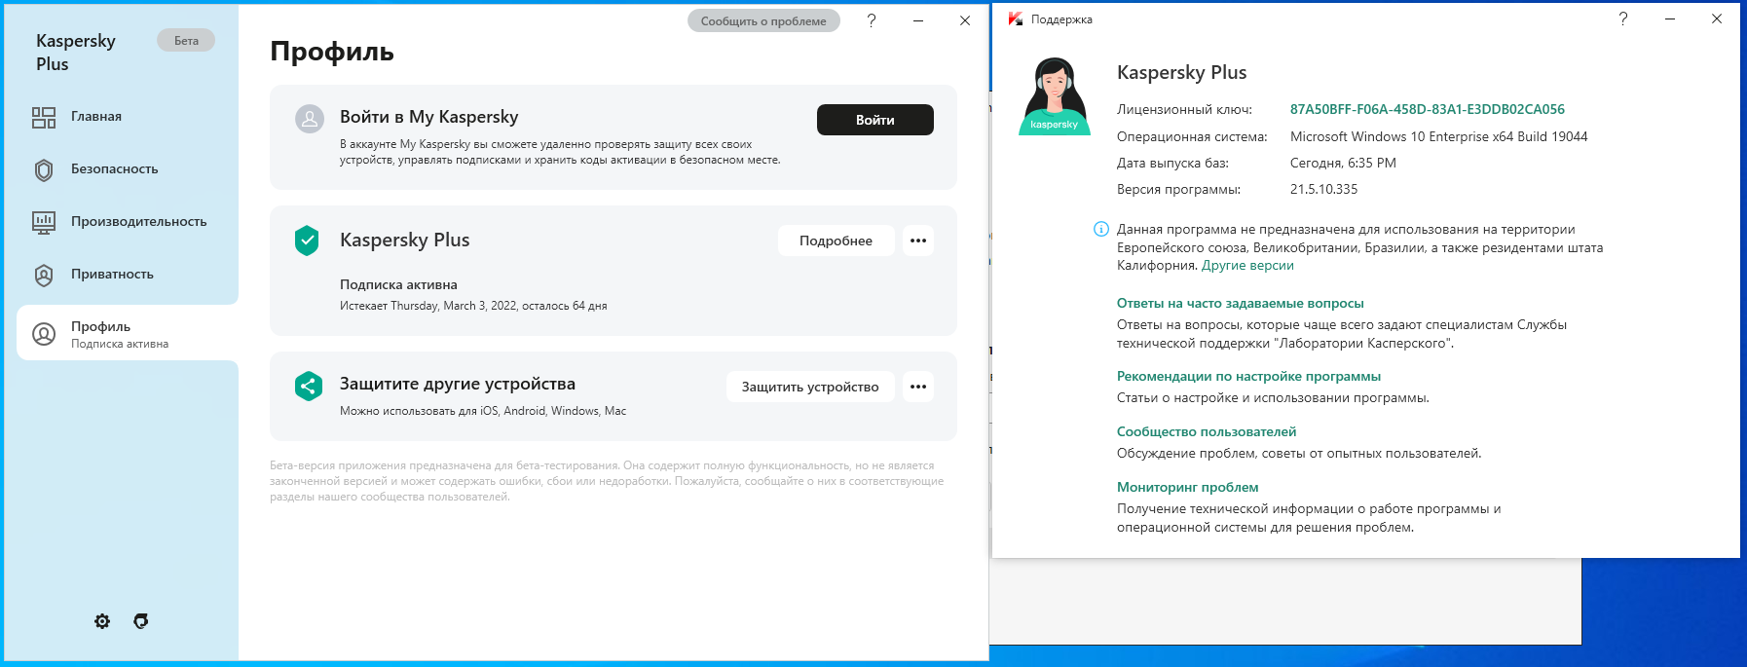Click the Kaspersky logo in Поддержка title bar
This screenshot has width=1747, height=667.
[x=1015, y=19]
